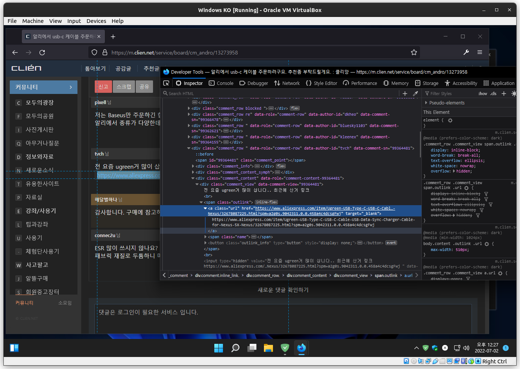Viewport: 520px width, 369px height.
Task: Expand the span class="name" node
Action: coord(205,237)
